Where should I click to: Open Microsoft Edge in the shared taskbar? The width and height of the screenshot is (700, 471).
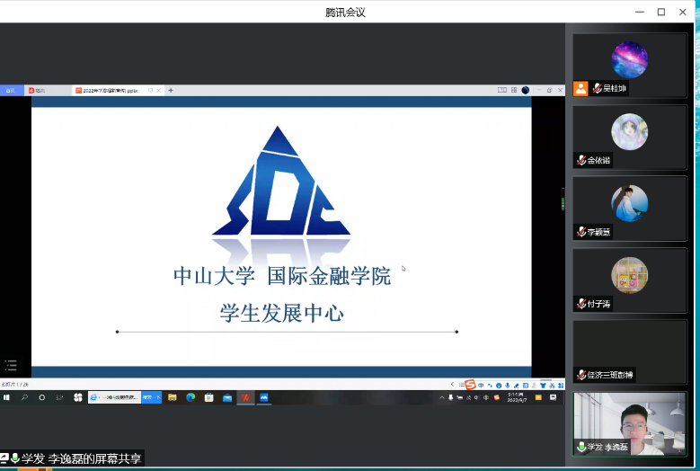tap(191, 397)
